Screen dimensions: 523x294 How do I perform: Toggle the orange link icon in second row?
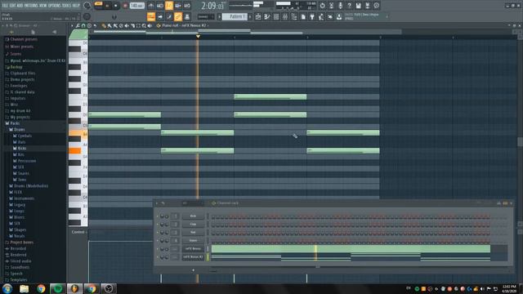(x=178, y=16)
